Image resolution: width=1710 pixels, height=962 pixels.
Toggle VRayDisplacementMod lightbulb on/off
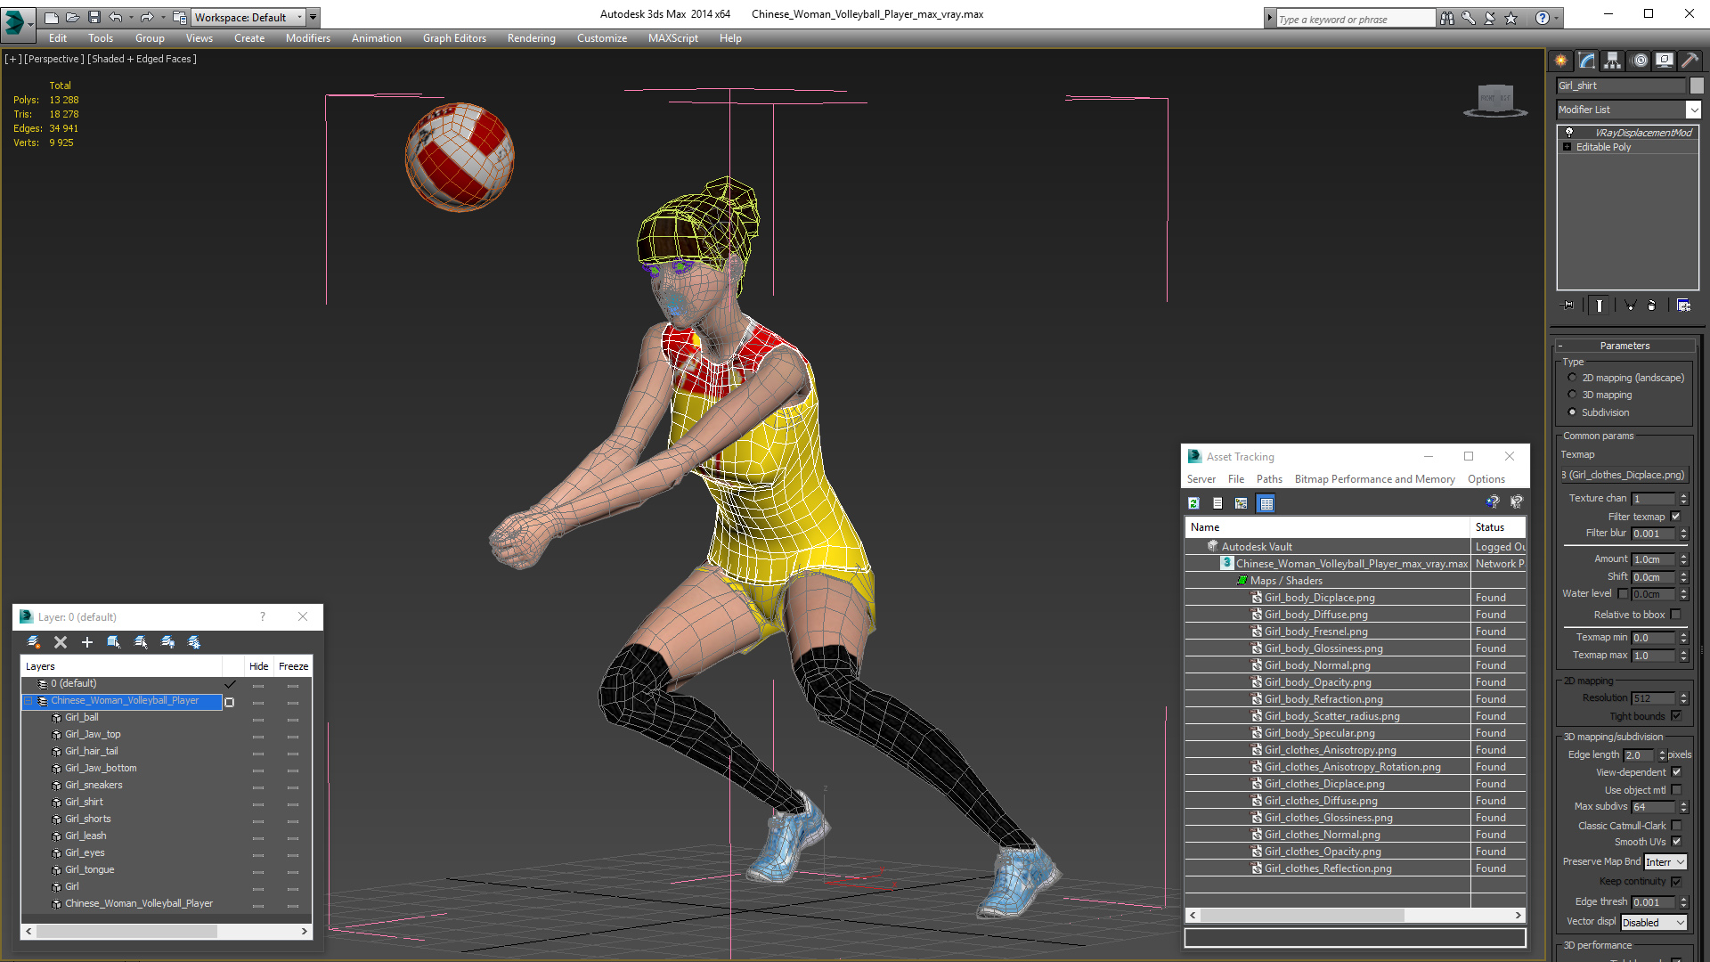(1569, 132)
